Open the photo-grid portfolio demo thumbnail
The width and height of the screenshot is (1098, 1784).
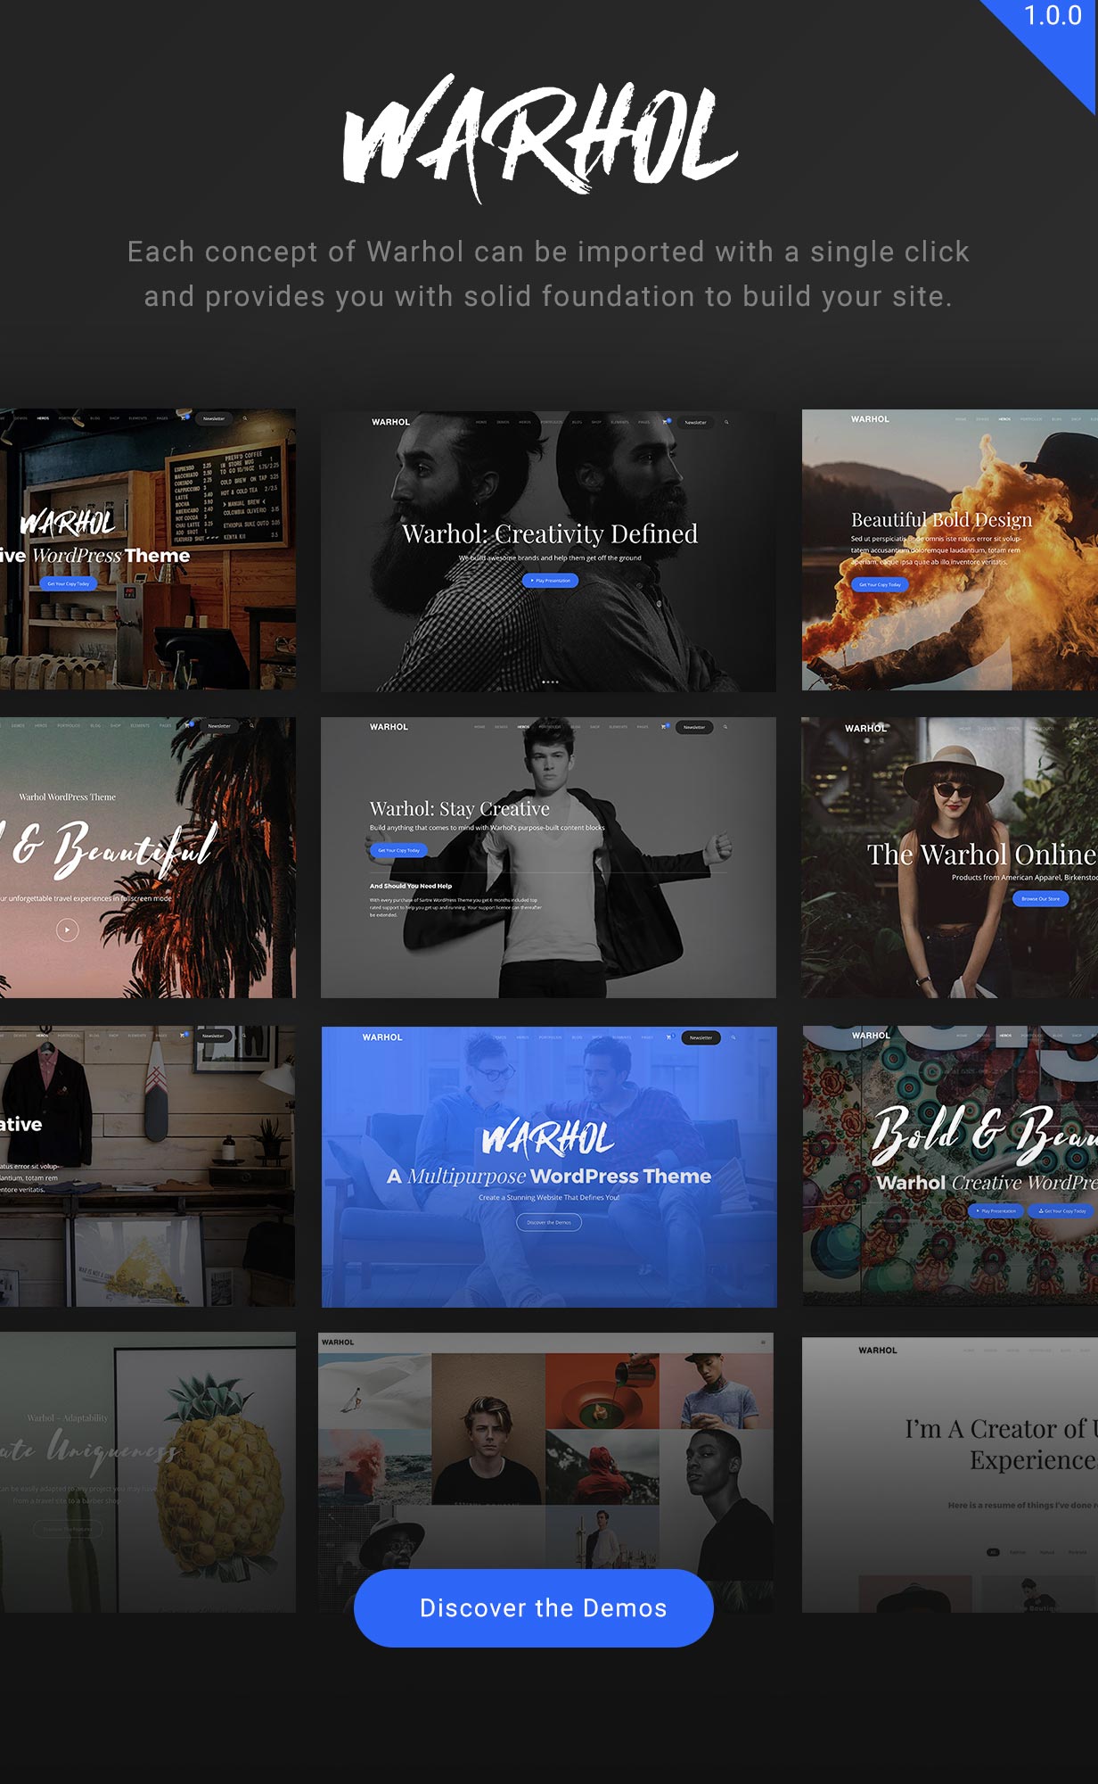(x=545, y=1472)
